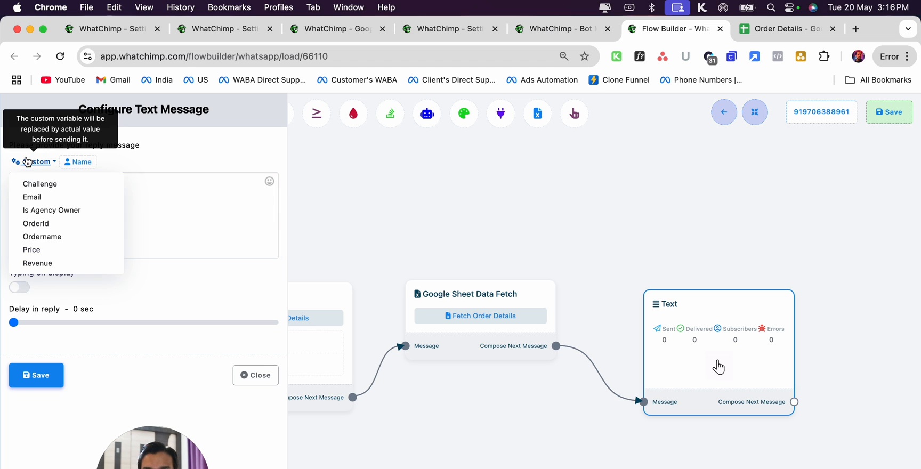The height and width of the screenshot is (469, 921).
Task: Choose Email from custom variable list
Action: (32, 197)
